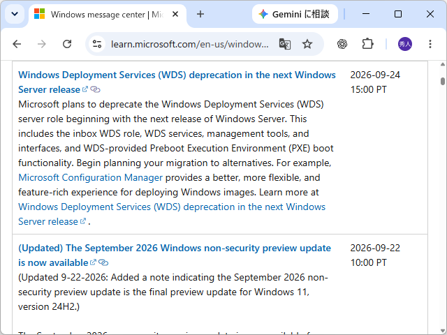
Task: Focus the learn.microsoft.com address field
Action: click(x=189, y=44)
